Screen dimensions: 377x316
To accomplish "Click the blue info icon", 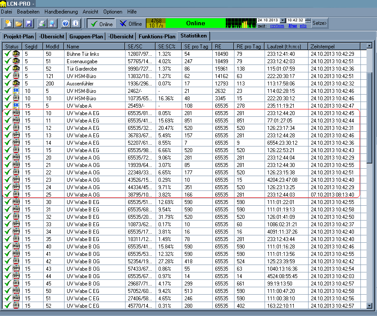I will pos(76,24).
